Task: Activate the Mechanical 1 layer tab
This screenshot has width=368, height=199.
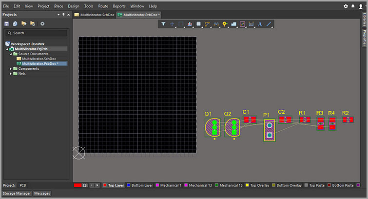Action: (x=169, y=185)
